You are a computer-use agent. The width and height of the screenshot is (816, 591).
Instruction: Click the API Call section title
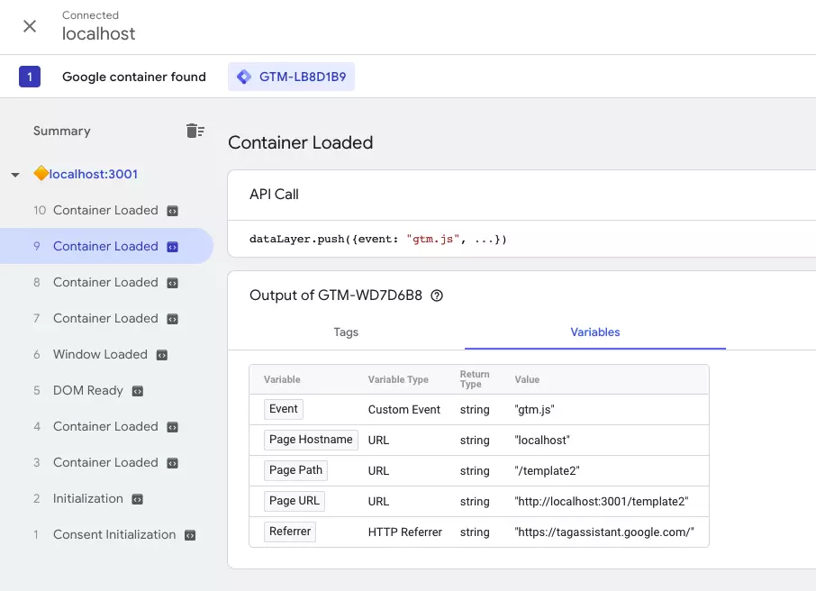point(275,195)
